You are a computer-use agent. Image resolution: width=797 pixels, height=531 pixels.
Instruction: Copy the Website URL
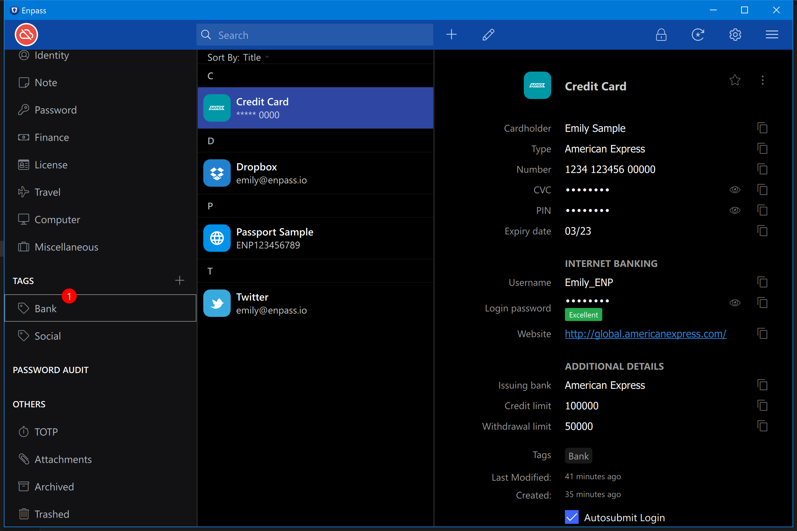click(x=762, y=334)
